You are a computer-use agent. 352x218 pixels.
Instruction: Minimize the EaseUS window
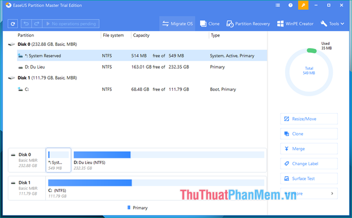(x=316, y=5)
